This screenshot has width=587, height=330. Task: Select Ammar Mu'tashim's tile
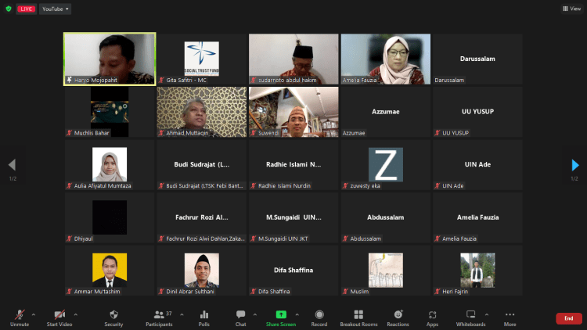click(110, 271)
